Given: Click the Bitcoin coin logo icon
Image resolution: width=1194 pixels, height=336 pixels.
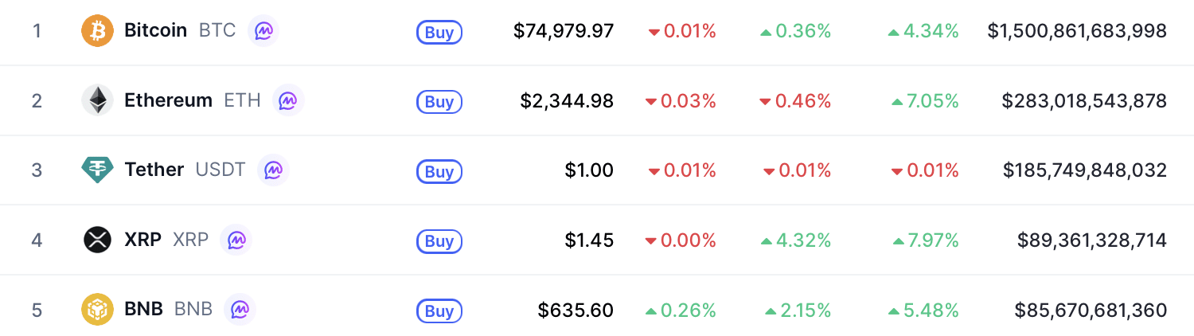Looking at the screenshot, I should (x=98, y=31).
